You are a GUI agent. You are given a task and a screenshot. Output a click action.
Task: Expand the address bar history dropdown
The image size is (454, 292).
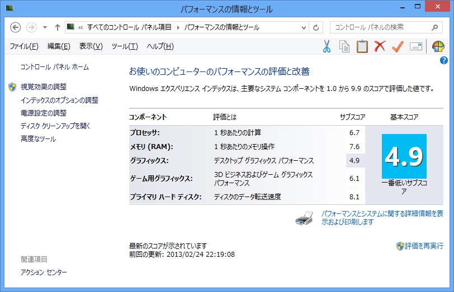(304, 27)
